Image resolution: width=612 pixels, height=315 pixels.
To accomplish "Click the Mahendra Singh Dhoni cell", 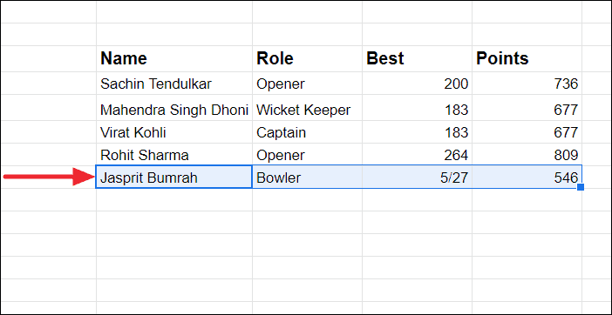I will 174,108.
